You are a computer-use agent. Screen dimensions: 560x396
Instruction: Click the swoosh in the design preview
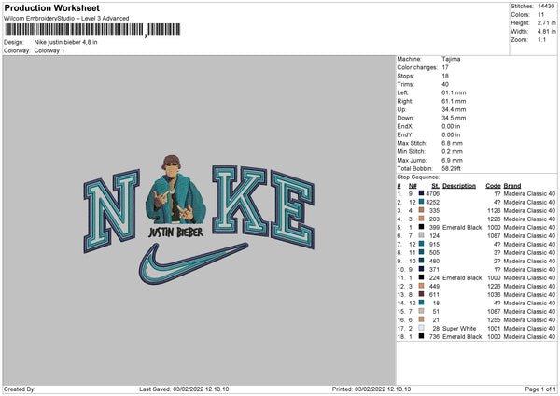193,263
